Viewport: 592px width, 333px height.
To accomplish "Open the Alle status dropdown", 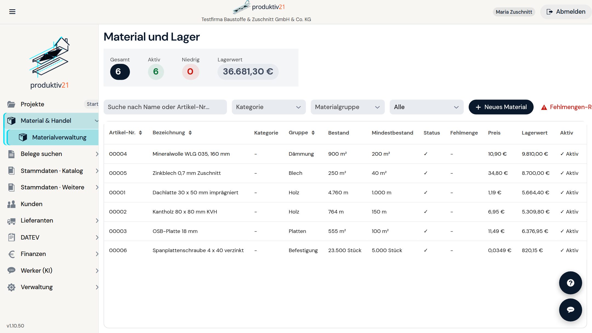I will pyautogui.click(x=426, y=107).
